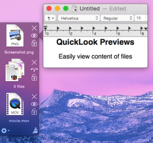Image resolution: width=153 pixels, height=143 pixels.
Task: Click the tab stop at ruler mark 6
Action: (118, 28)
